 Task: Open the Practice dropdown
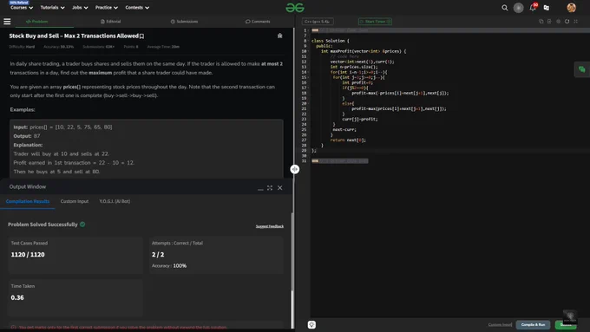pyautogui.click(x=107, y=8)
